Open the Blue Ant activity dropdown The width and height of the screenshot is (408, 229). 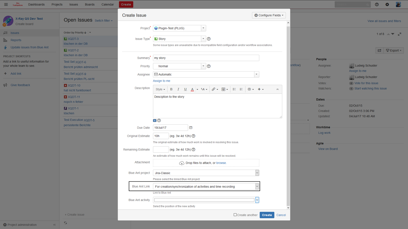(206, 200)
